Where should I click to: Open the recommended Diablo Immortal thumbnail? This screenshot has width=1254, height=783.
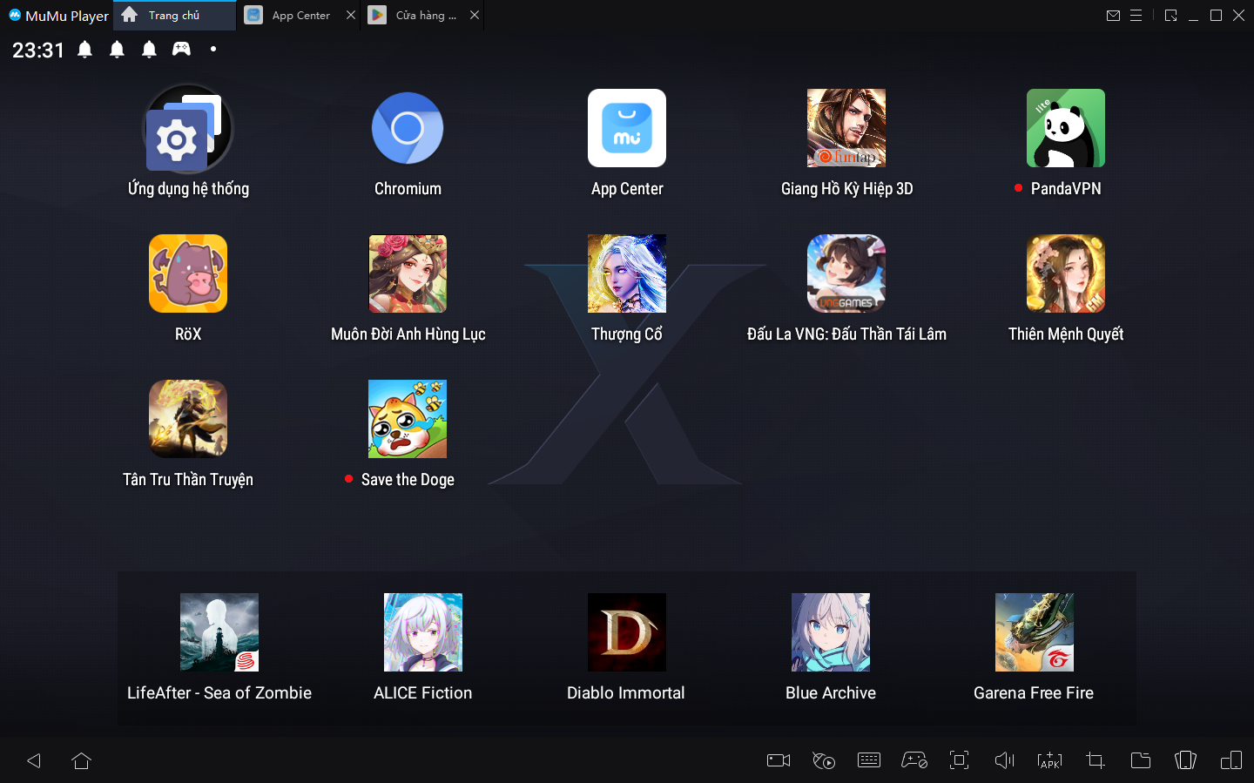point(627,632)
